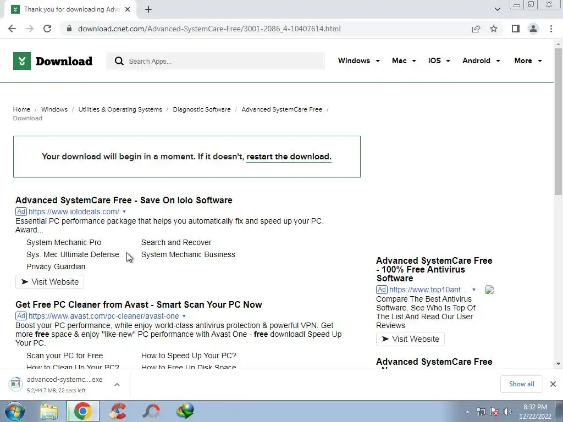The width and height of the screenshot is (563, 422).
Task: Open Utilities & Operating Systems breadcrumb
Action: click(120, 109)
